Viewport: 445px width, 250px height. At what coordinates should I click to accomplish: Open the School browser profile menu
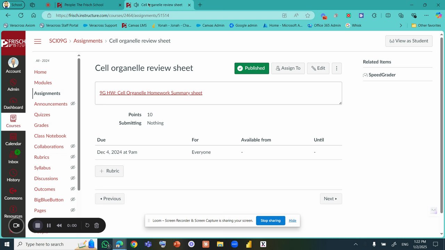pos(13,5)
